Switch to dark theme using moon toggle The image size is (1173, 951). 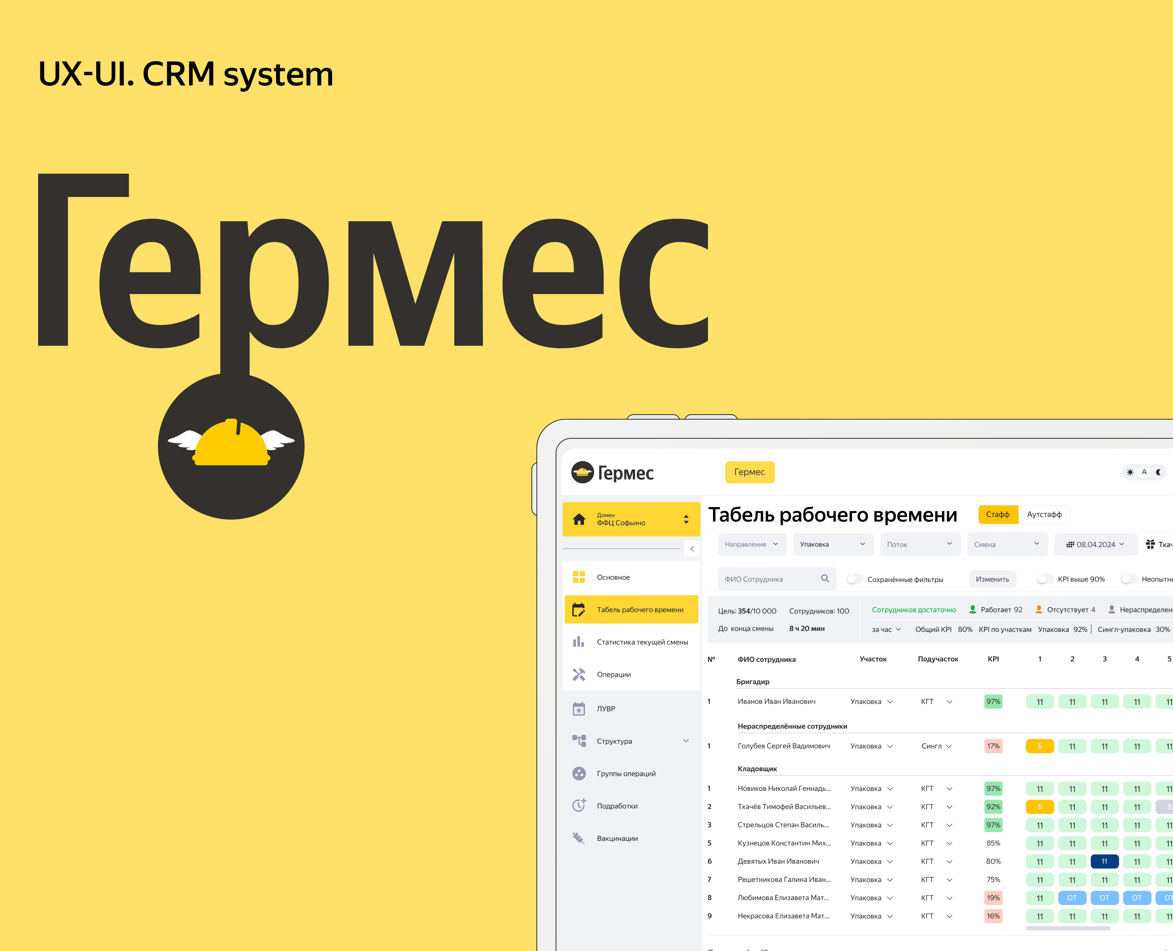point(1158,472)
